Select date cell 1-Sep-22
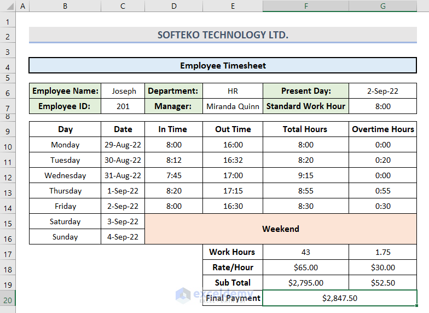429x313 pixels. click(123, 191)
